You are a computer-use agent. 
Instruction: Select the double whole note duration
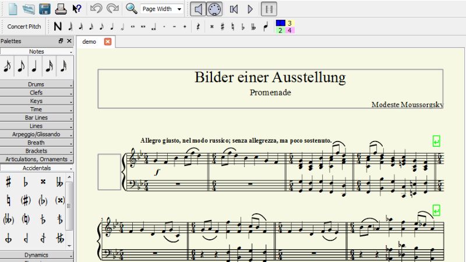coord(143,27)
